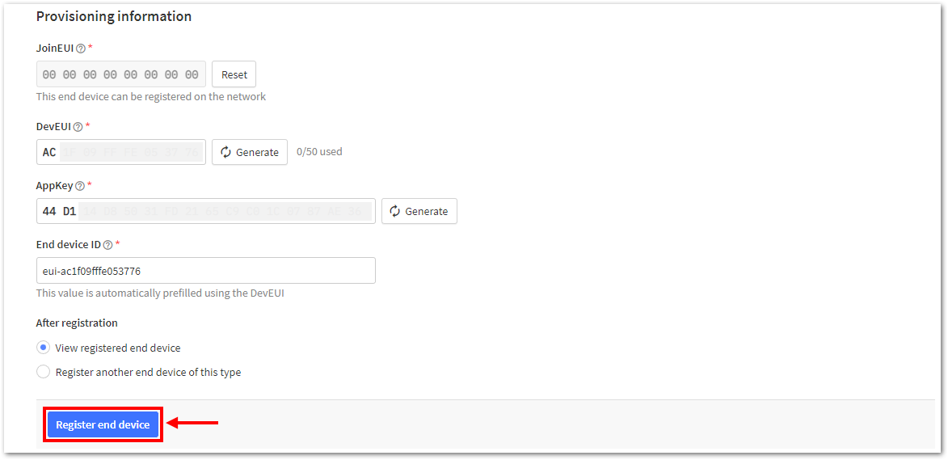The width and height of the screenshot is (948, 460).
Task: Click the help icon beside JoinEUI
Action: 80,49
